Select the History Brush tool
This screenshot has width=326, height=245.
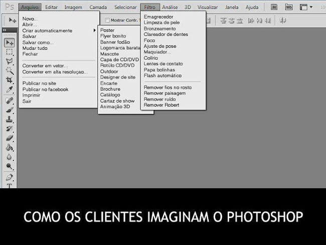[10, 129]
